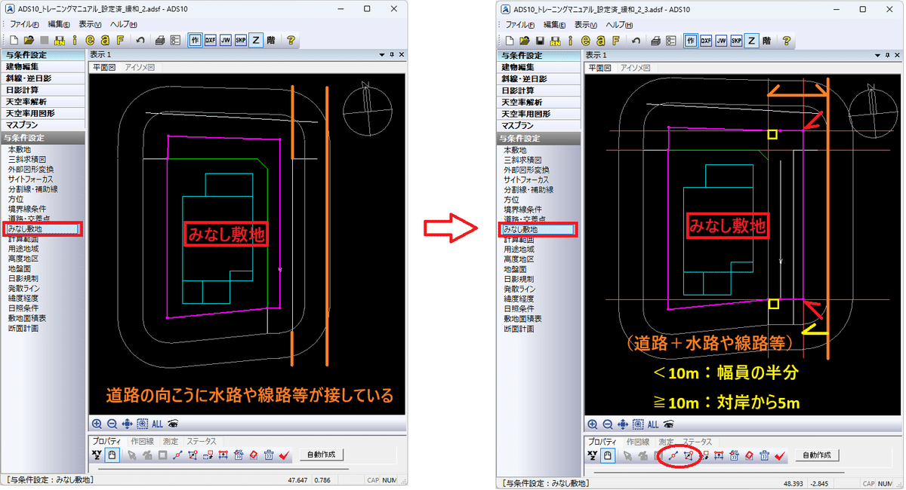Click SKP export icon in 緩和_2 window
Screen dimensions: 906x490
pyautogui.click(x=240, y=40)
